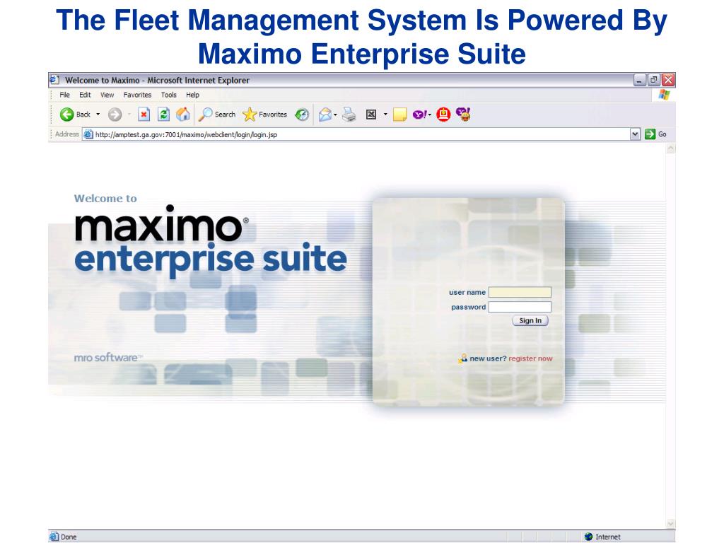Click the Edit page toolbar icon
This screenshot has width=724, height=543.
(x=371, y=114)
